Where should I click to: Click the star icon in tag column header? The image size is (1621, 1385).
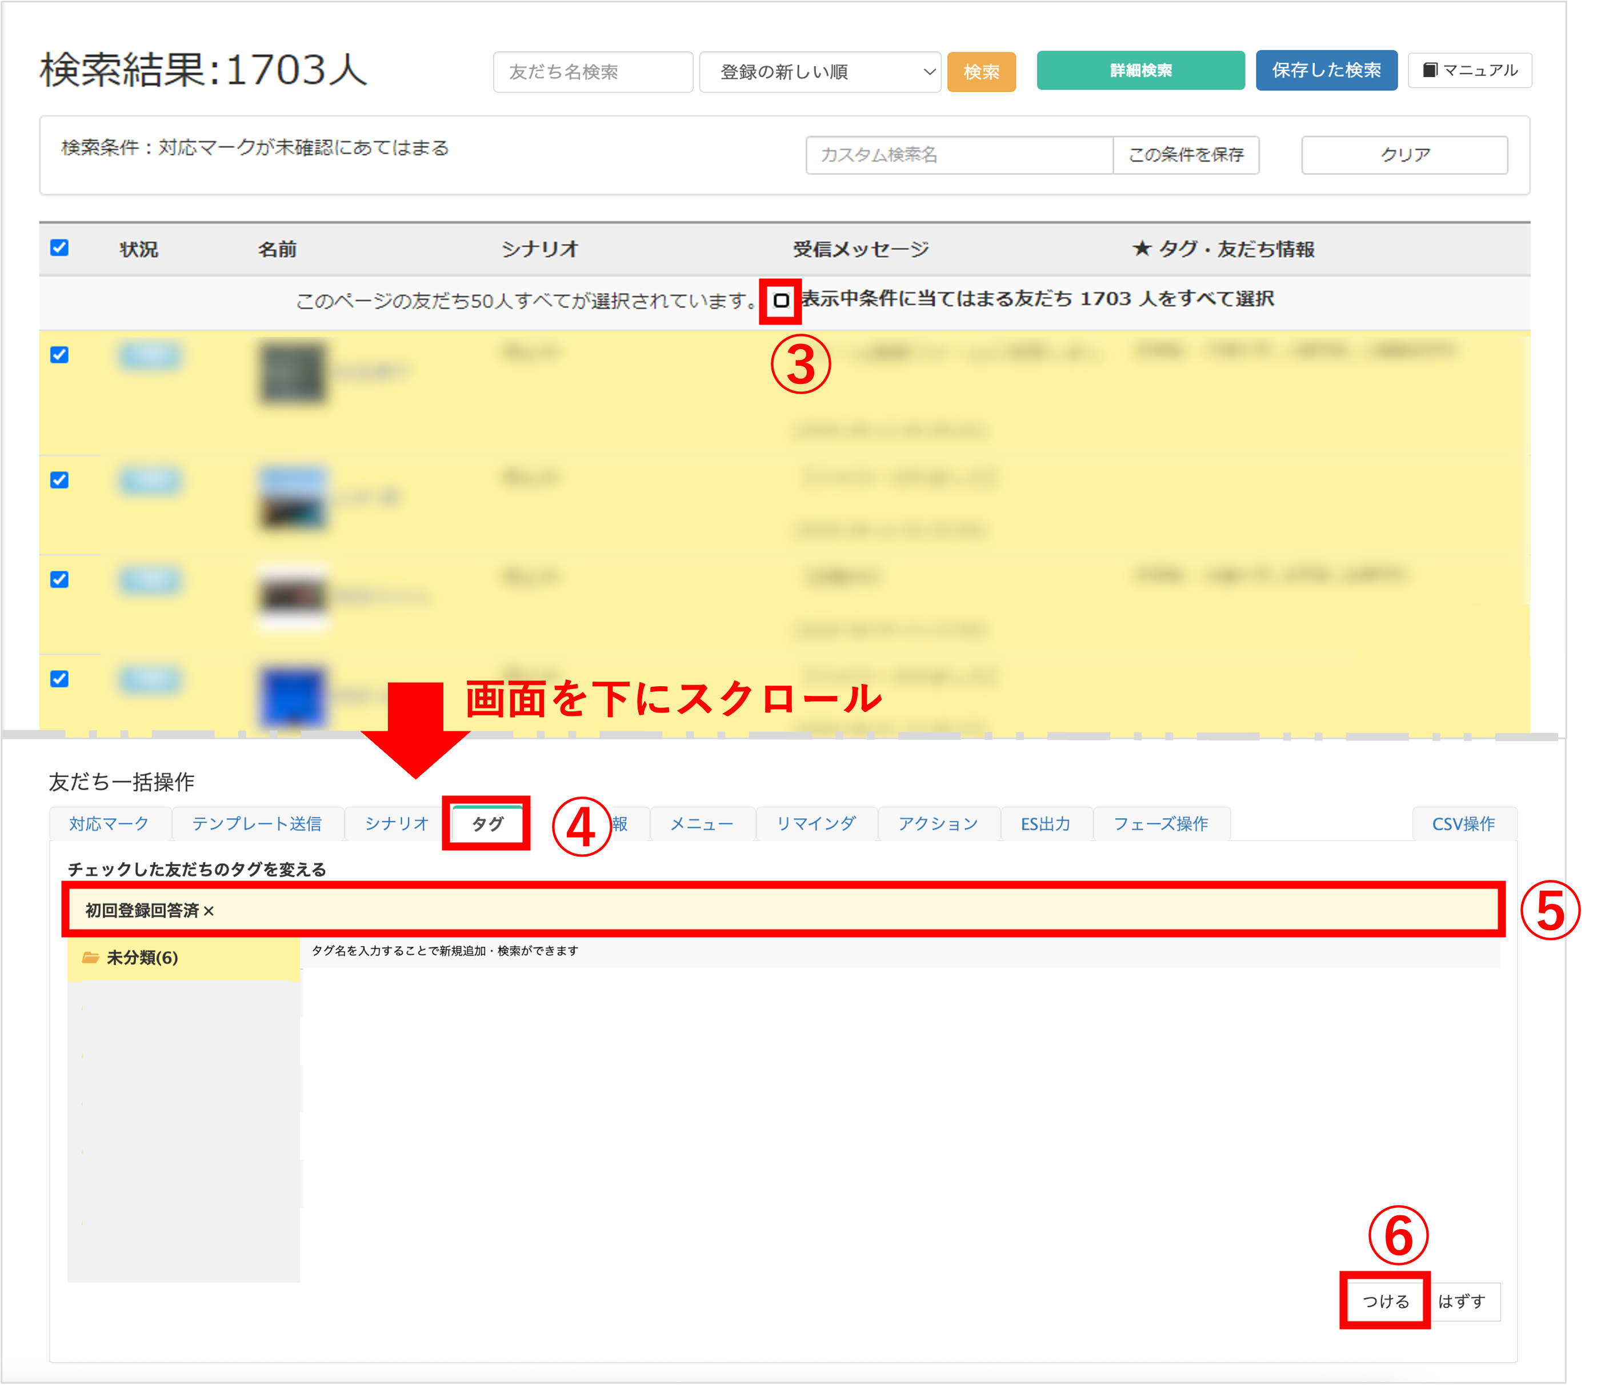point(1142,249)
